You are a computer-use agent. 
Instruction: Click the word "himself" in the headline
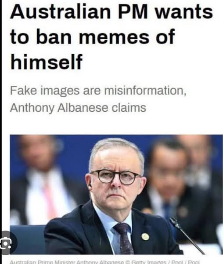[x=47, y=62]
